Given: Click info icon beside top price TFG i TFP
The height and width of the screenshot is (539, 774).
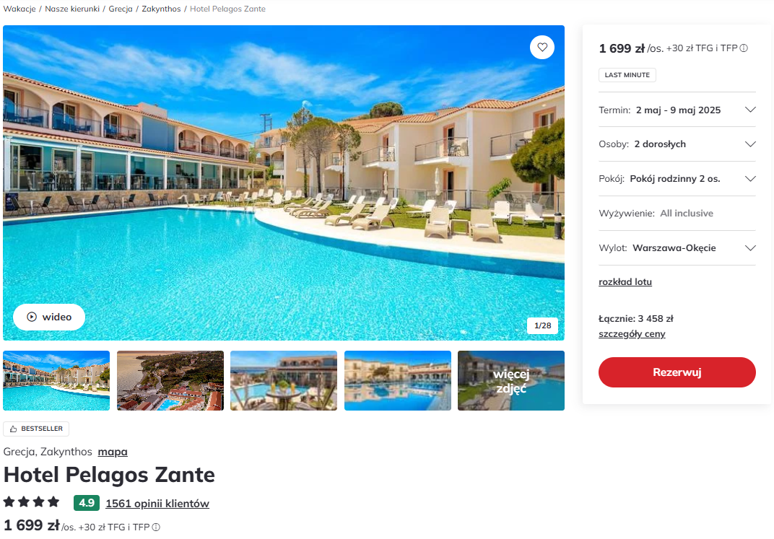Looking at the screenshot, I should tap(744, 48).
